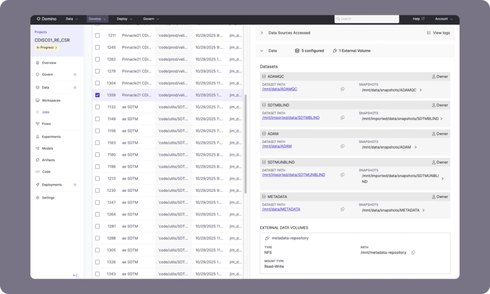Select Artifacts from the sidebar

(48, 160)
